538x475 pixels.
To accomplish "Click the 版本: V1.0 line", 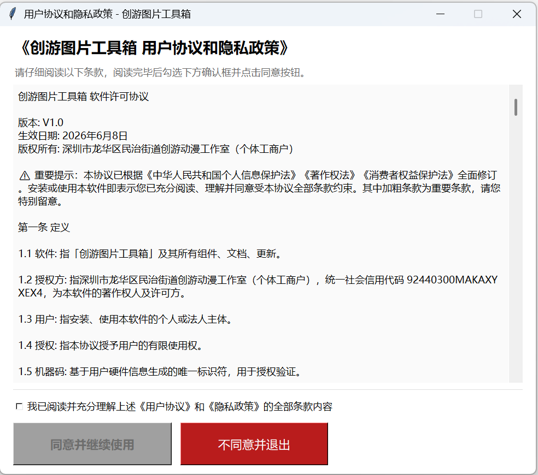I will click(40, 122).
